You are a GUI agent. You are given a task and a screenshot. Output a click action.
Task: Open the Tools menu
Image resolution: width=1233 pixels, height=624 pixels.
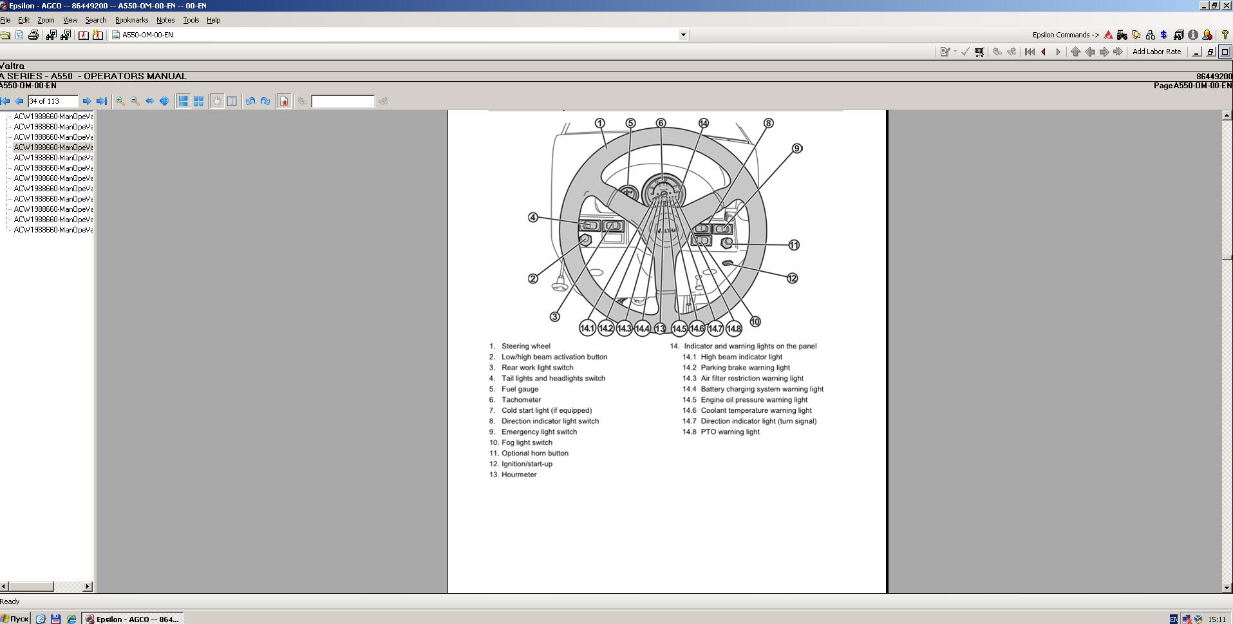(191, 20)
